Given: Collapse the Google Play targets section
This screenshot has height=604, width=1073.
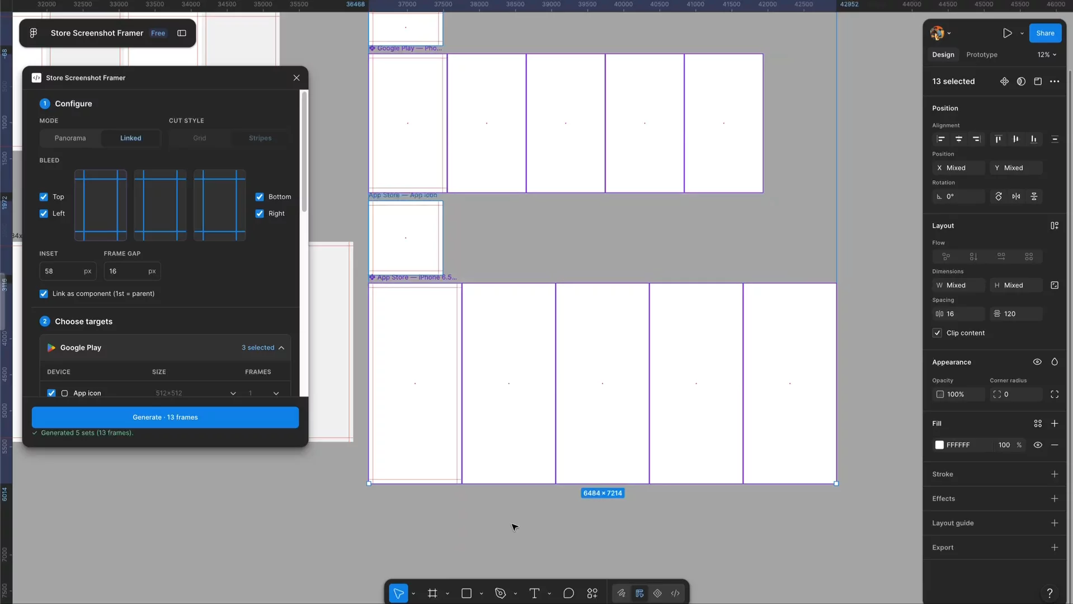Looking at the screenshot, I should tap(281, 348).
